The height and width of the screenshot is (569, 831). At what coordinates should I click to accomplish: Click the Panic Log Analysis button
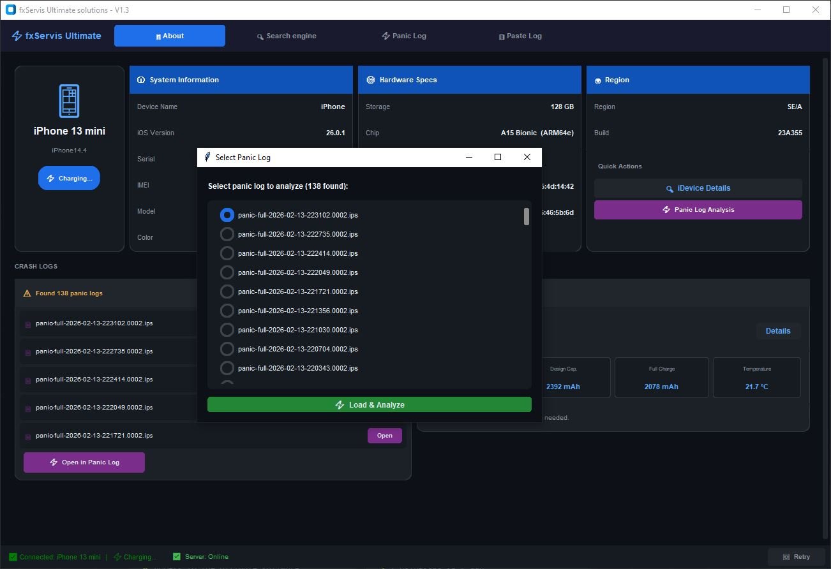coord(698,210)
